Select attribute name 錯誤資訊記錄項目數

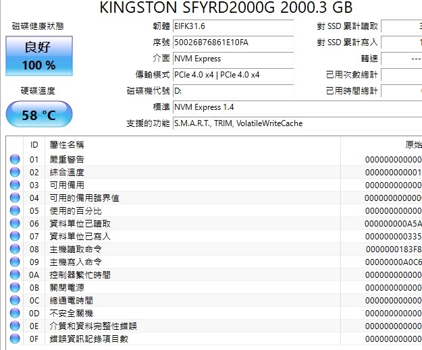pos(89,339)
